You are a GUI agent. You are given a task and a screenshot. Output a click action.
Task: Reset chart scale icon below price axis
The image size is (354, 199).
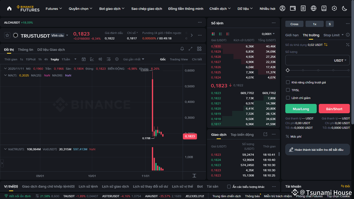(x=194, y=176)
